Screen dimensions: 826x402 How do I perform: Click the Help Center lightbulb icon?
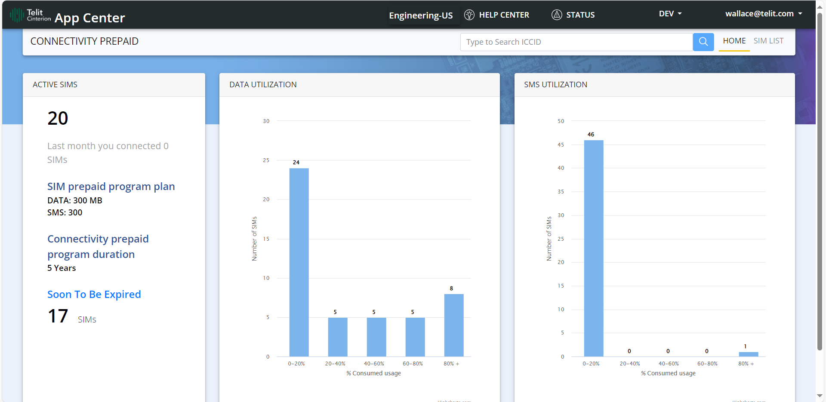coord(469,15)
